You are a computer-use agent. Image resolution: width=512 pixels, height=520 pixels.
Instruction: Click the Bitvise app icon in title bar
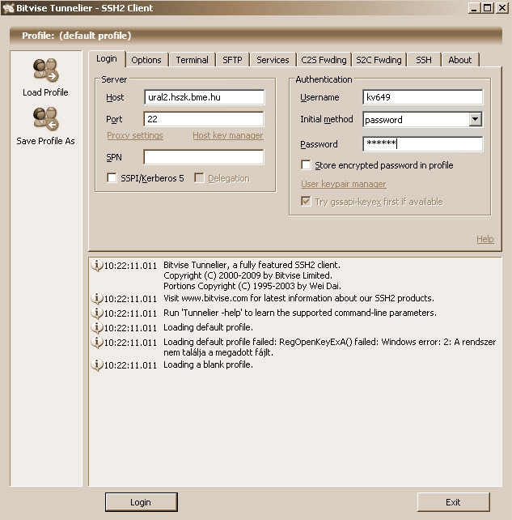pos(8,8)
